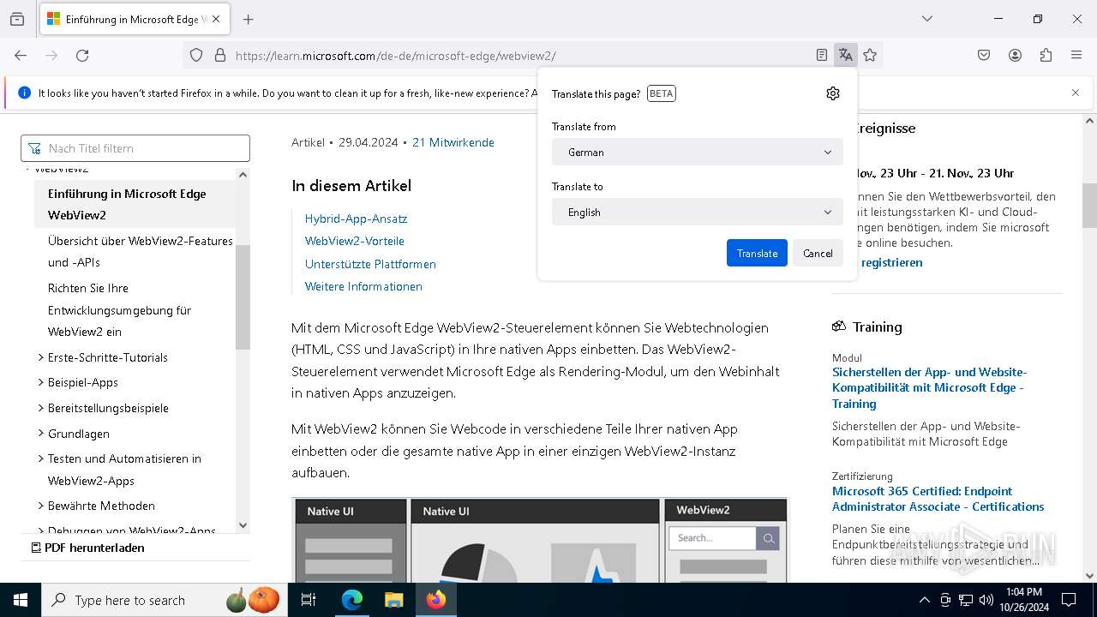Viewport: 1097px width, 617px height.
Task: Click the tracking protection shield icon
Action: click(x=196, y=56)
